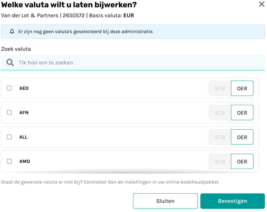Select OER as rate source for AMD
Image resolution: width=267 pixels, height=212 pixels.
[x=242, y=161]
